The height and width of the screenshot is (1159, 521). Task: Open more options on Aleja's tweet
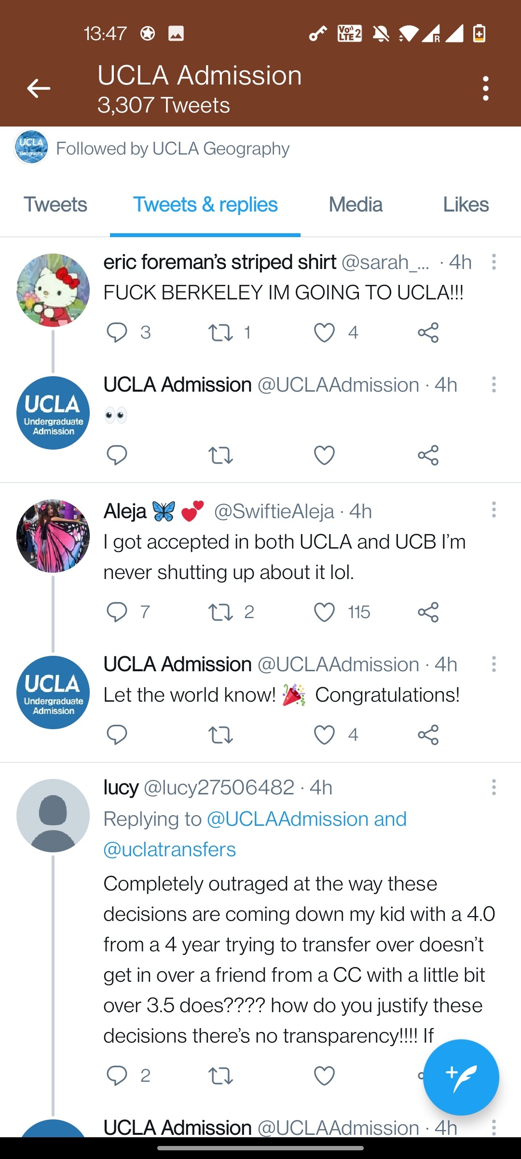(494, 509)
